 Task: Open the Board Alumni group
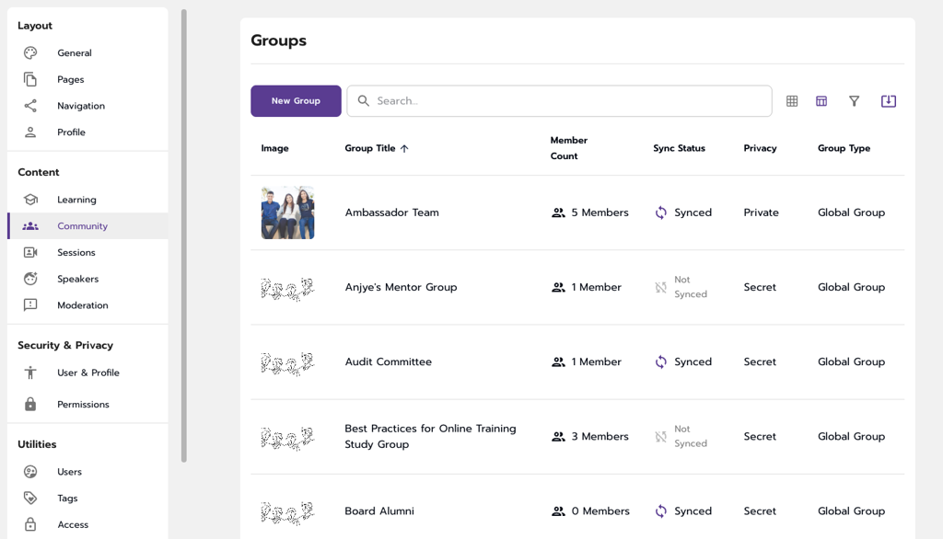(378, 511)
